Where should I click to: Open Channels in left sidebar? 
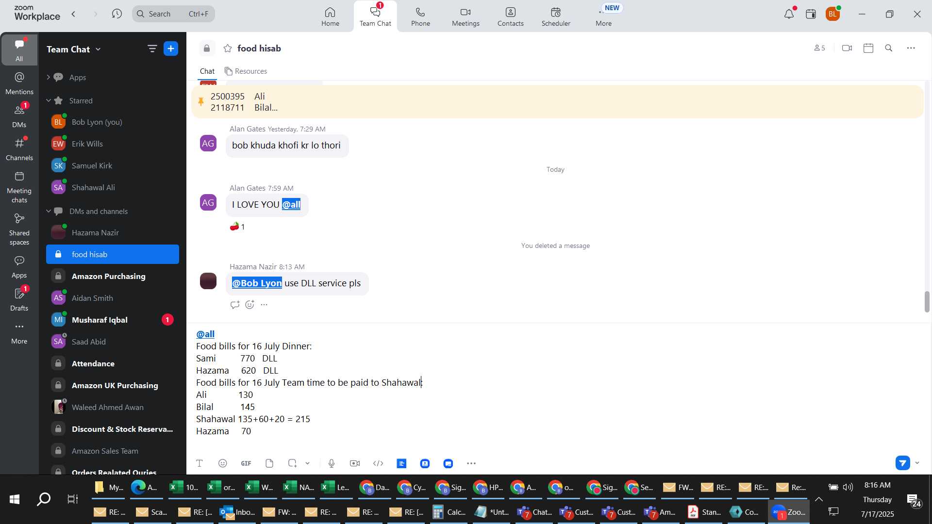[x=19, y=149]
